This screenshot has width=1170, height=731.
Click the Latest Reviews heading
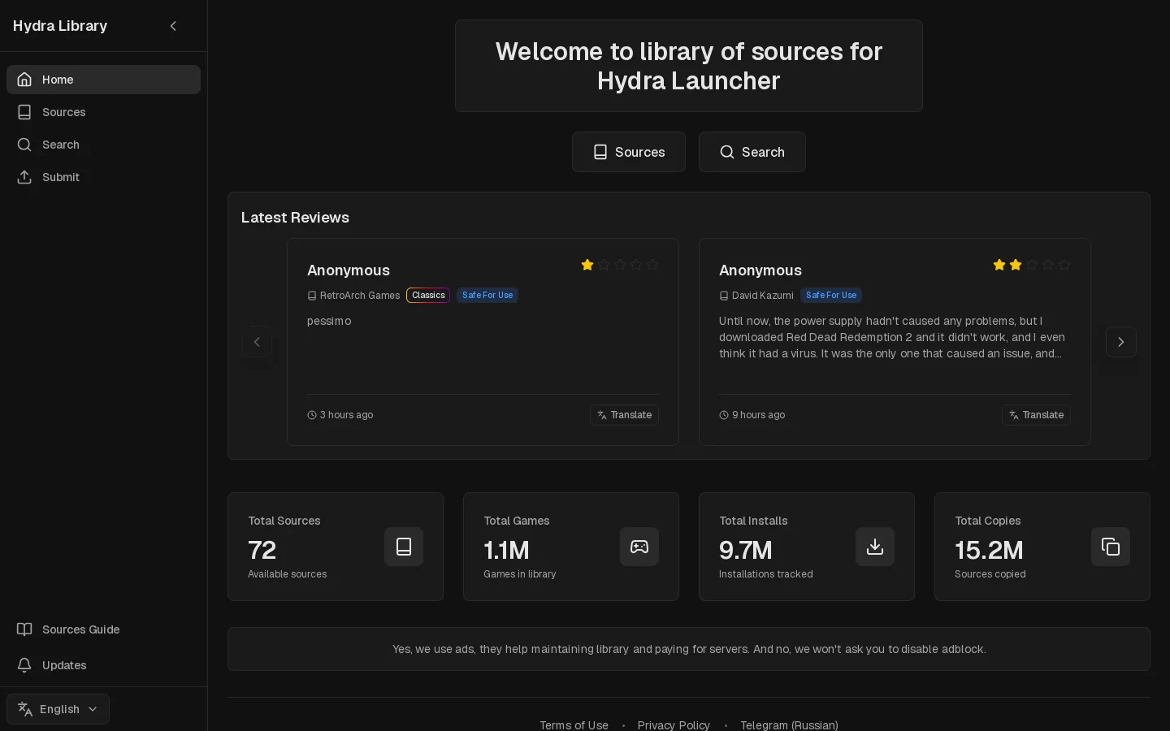[295, 218]
